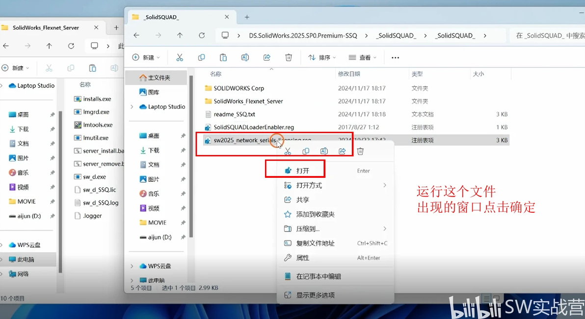Click the delete trash icon in front toolbar

289,57
